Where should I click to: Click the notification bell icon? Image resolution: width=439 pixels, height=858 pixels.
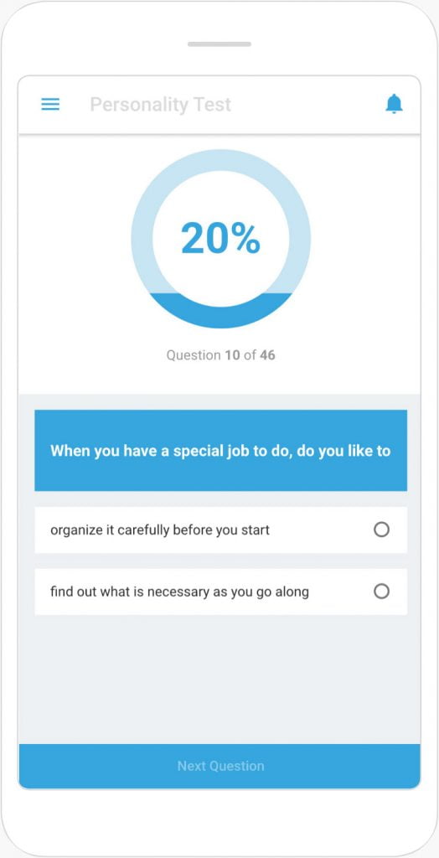click(x=394, y=103)
